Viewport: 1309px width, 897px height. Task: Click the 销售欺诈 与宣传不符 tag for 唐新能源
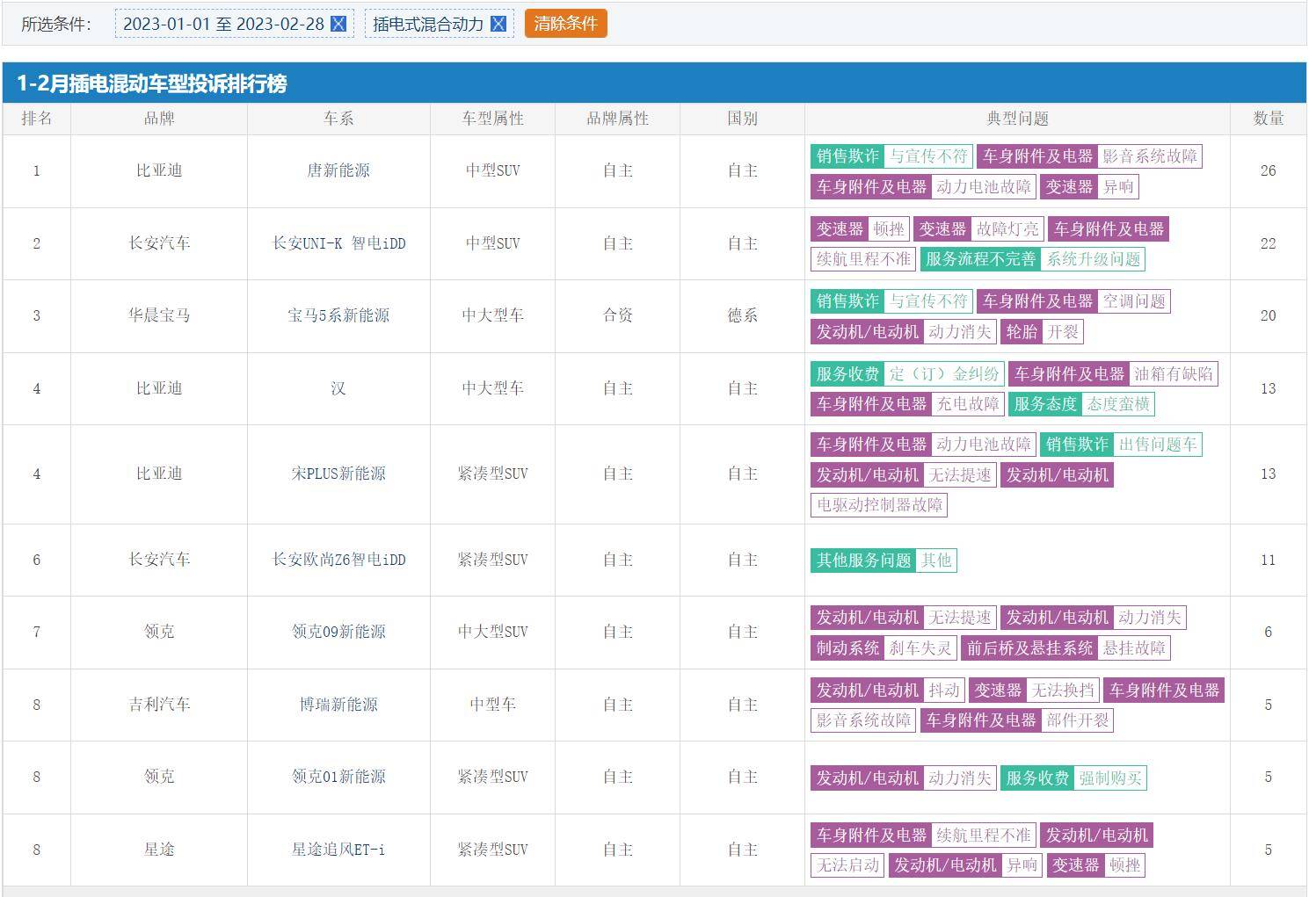click(891, 156)
